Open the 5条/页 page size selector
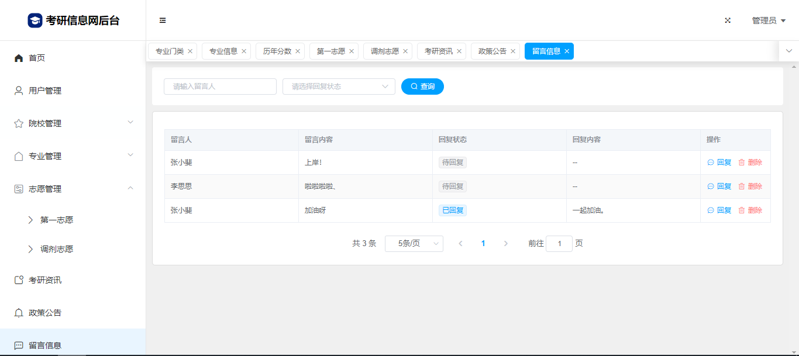799x356 pixels. [414, 244]
